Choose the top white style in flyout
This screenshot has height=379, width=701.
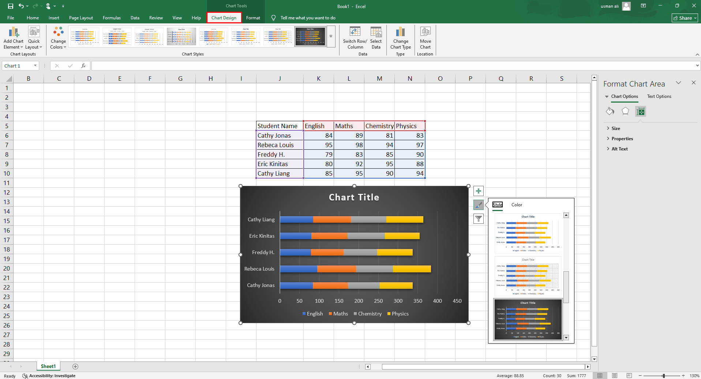click(x=528, y=233)
